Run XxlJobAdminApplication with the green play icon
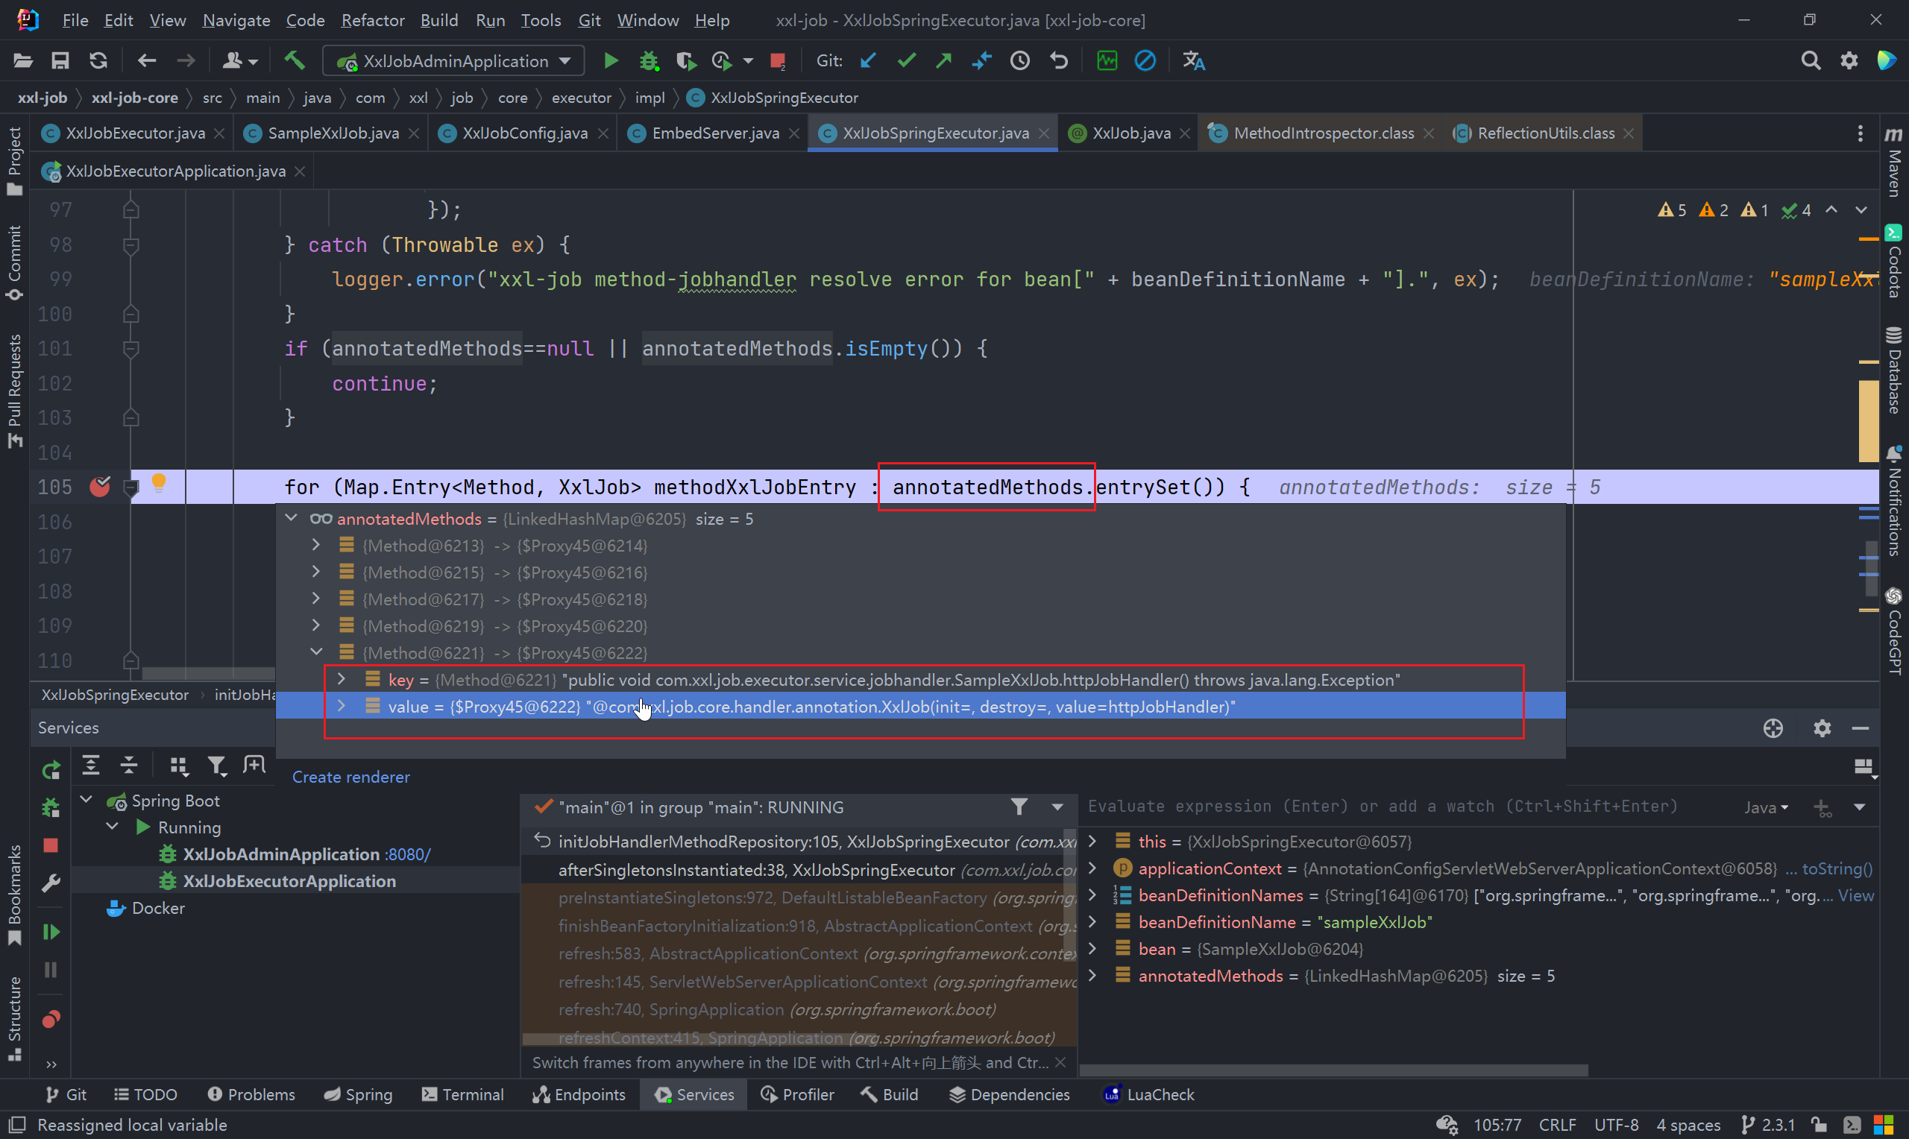Screen dimensions: 1909x1139 611,60
